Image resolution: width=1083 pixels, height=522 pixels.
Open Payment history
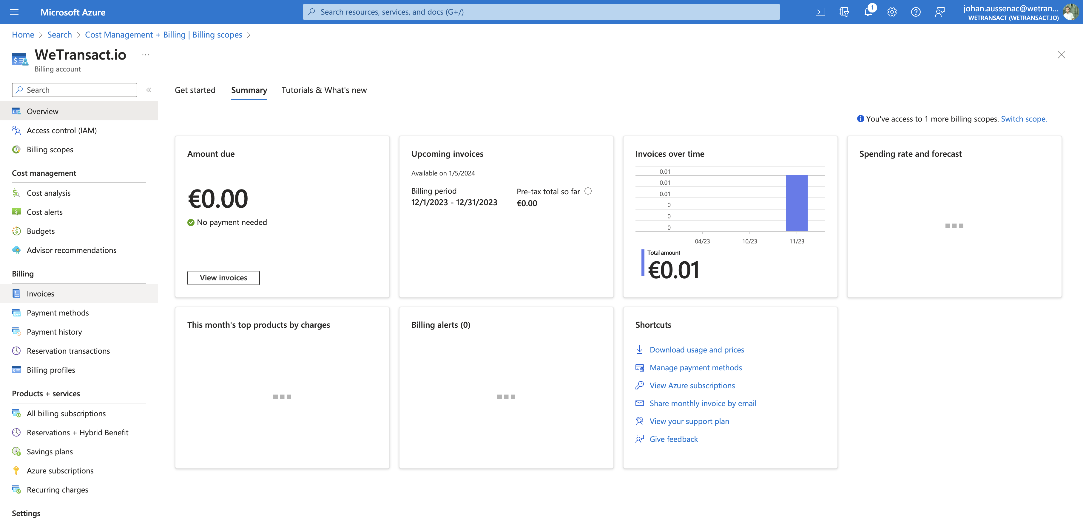click(x=79, y=332)
